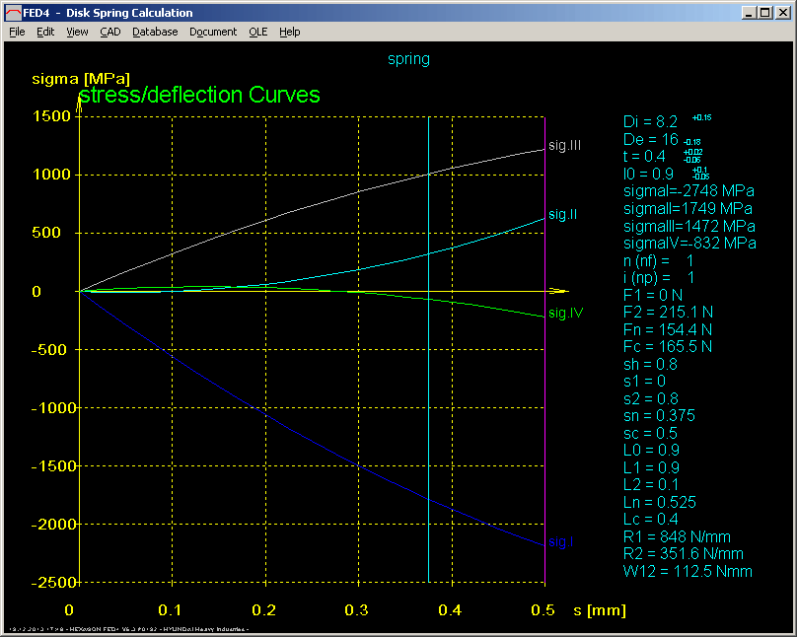Open the CAD menu
Image resolution: width=797 pixels, height=637 pixels.
110,32
